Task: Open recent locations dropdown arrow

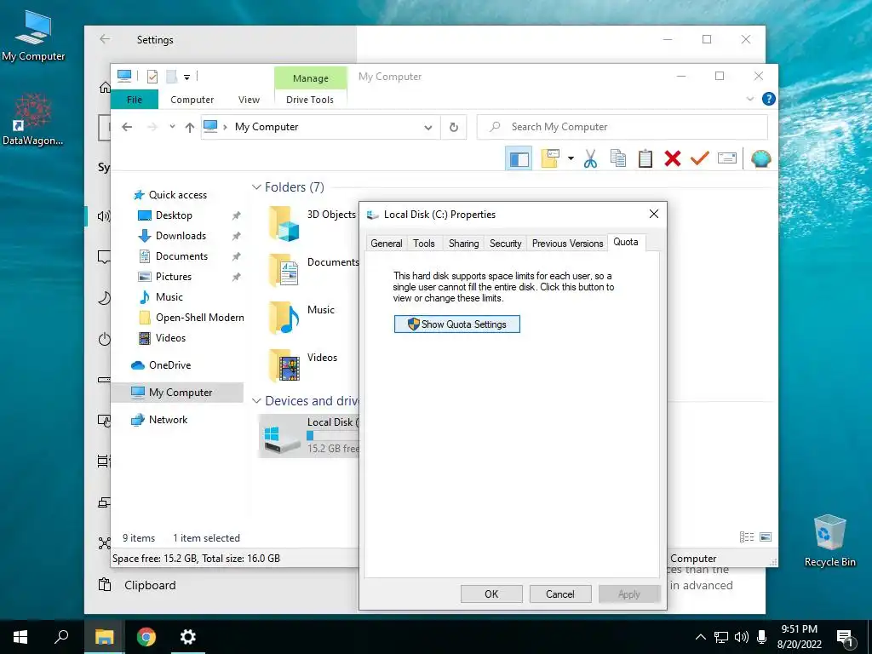Action: 172,127
